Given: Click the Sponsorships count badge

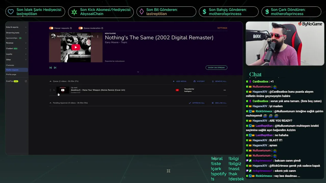Looking at the screenshot, I should pyautogui.click(x=20, y=38).
